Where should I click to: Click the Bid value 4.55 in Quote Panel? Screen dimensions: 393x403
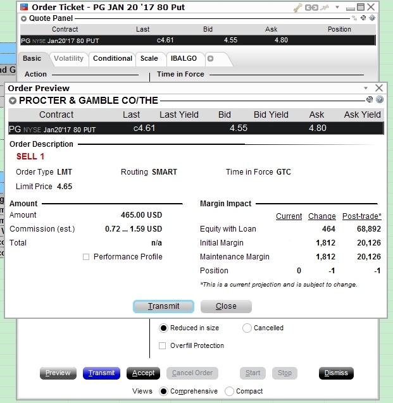230,40
